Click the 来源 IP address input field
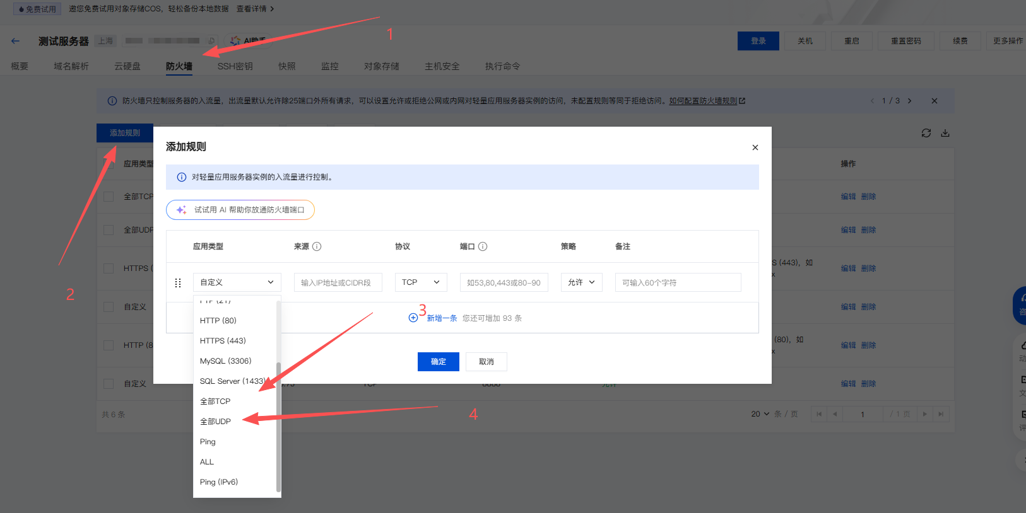Viewport: 1026px width, 513px height. [338, 282]
